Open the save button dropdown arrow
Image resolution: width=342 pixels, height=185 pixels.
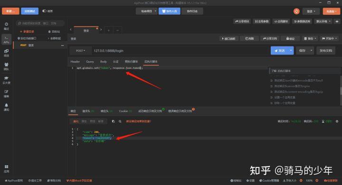[x=311, y=51]
